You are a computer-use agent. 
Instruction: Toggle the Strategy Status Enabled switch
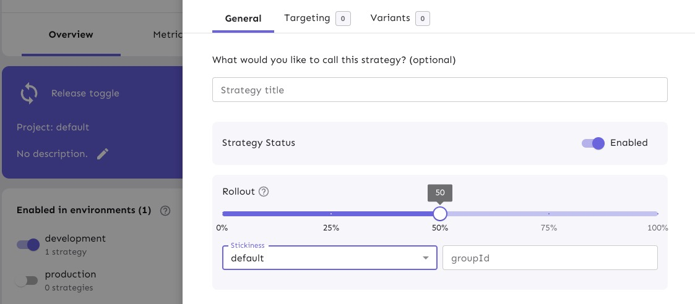tap(593, 143)
